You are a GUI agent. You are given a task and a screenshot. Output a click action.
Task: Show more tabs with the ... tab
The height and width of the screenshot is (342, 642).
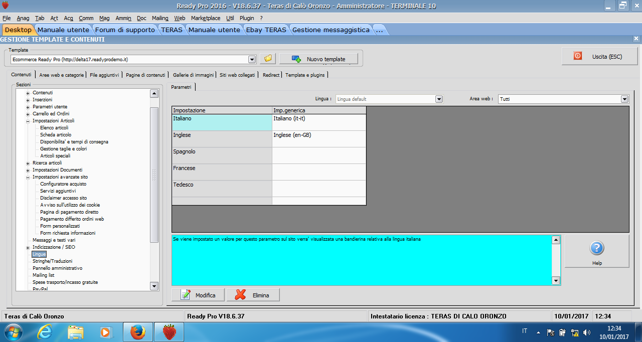pyautogui.click(x=380, y=30)
